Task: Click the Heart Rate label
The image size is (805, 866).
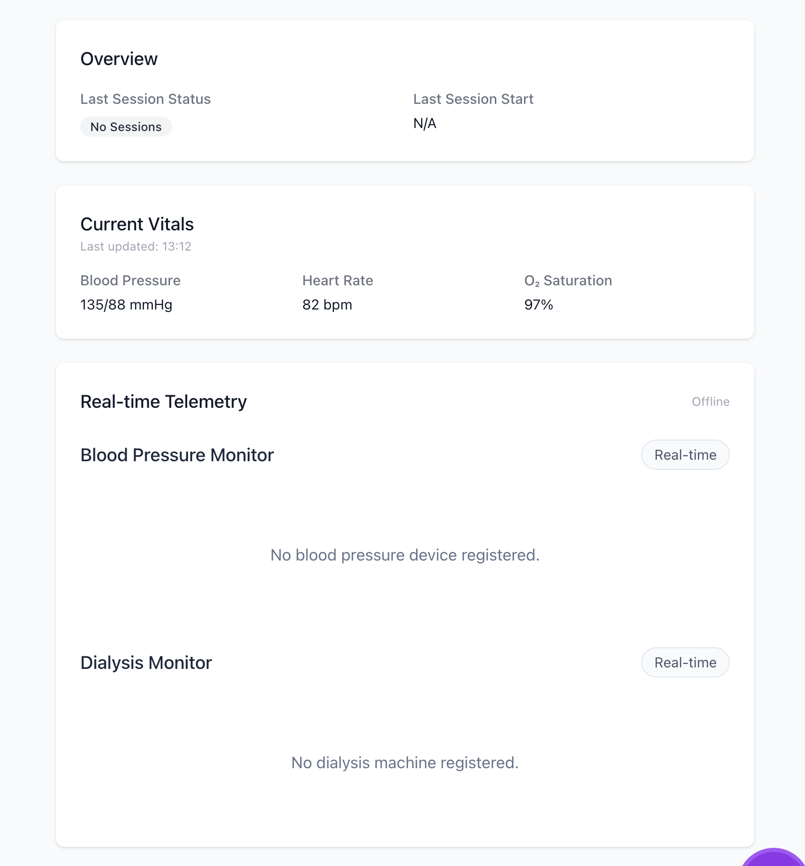Action: pos(337,281)
